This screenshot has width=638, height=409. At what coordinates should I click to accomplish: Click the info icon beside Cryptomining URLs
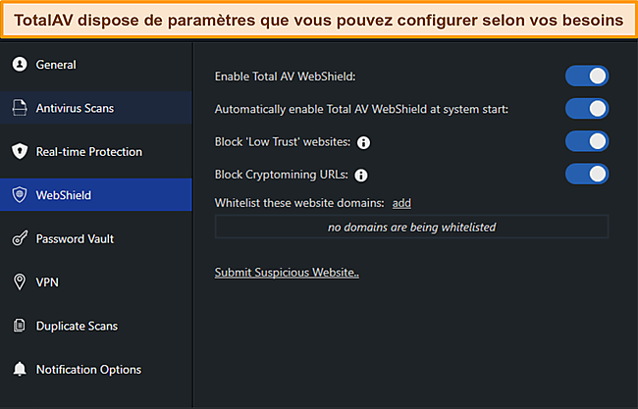[x=361, y=176]
